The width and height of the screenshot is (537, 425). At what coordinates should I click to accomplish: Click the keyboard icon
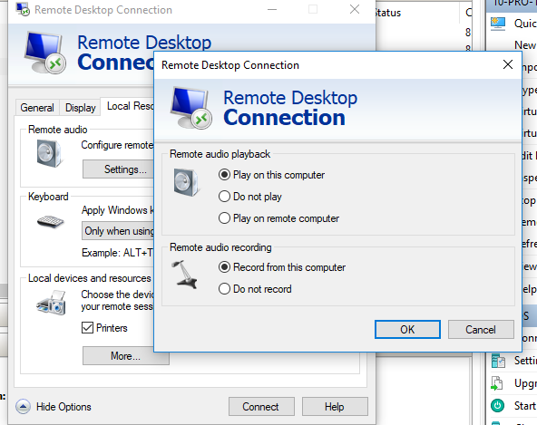point(51,221)
